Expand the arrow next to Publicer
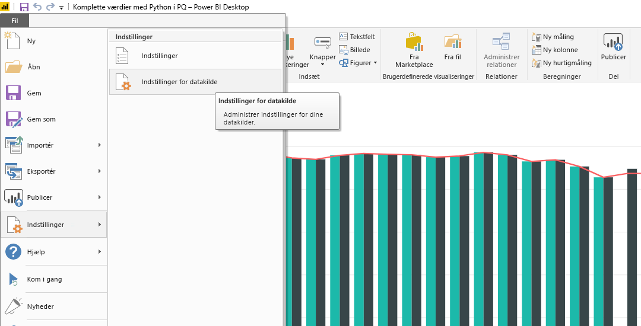Viewport: 641px width, 326px height. coord(100,197)
